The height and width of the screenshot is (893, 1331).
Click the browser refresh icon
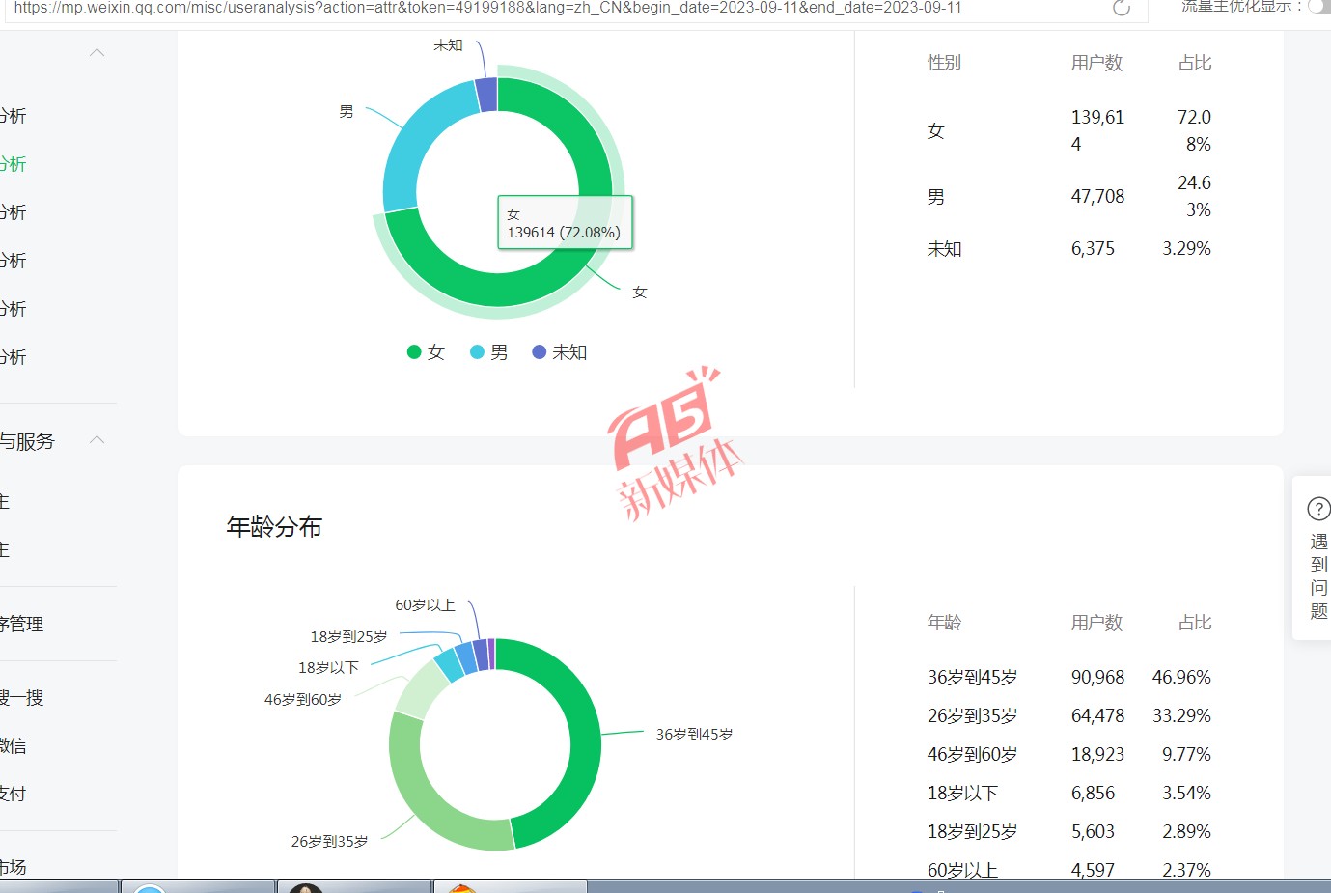tap(1121, 8)
